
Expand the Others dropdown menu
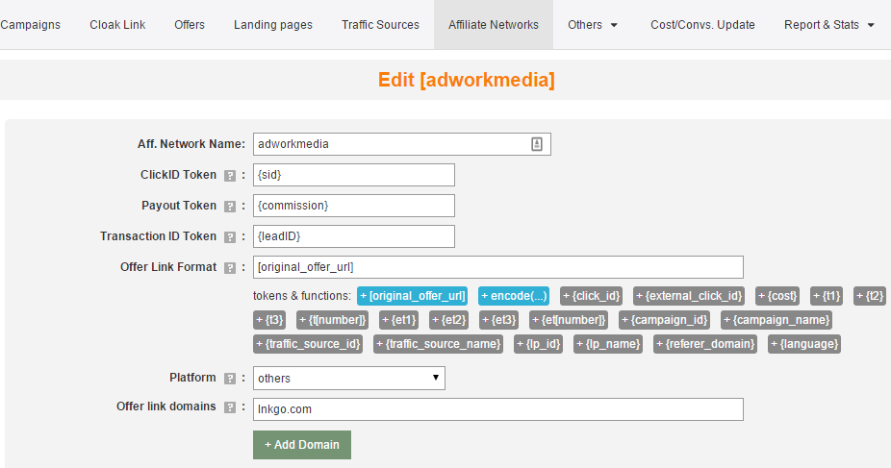pyautogui.click(x=593, y=25)
